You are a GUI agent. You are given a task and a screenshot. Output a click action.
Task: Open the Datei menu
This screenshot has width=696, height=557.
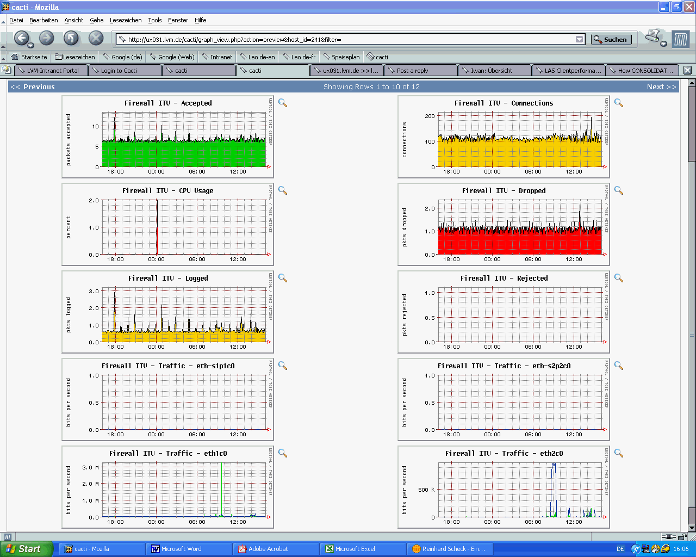16,20
